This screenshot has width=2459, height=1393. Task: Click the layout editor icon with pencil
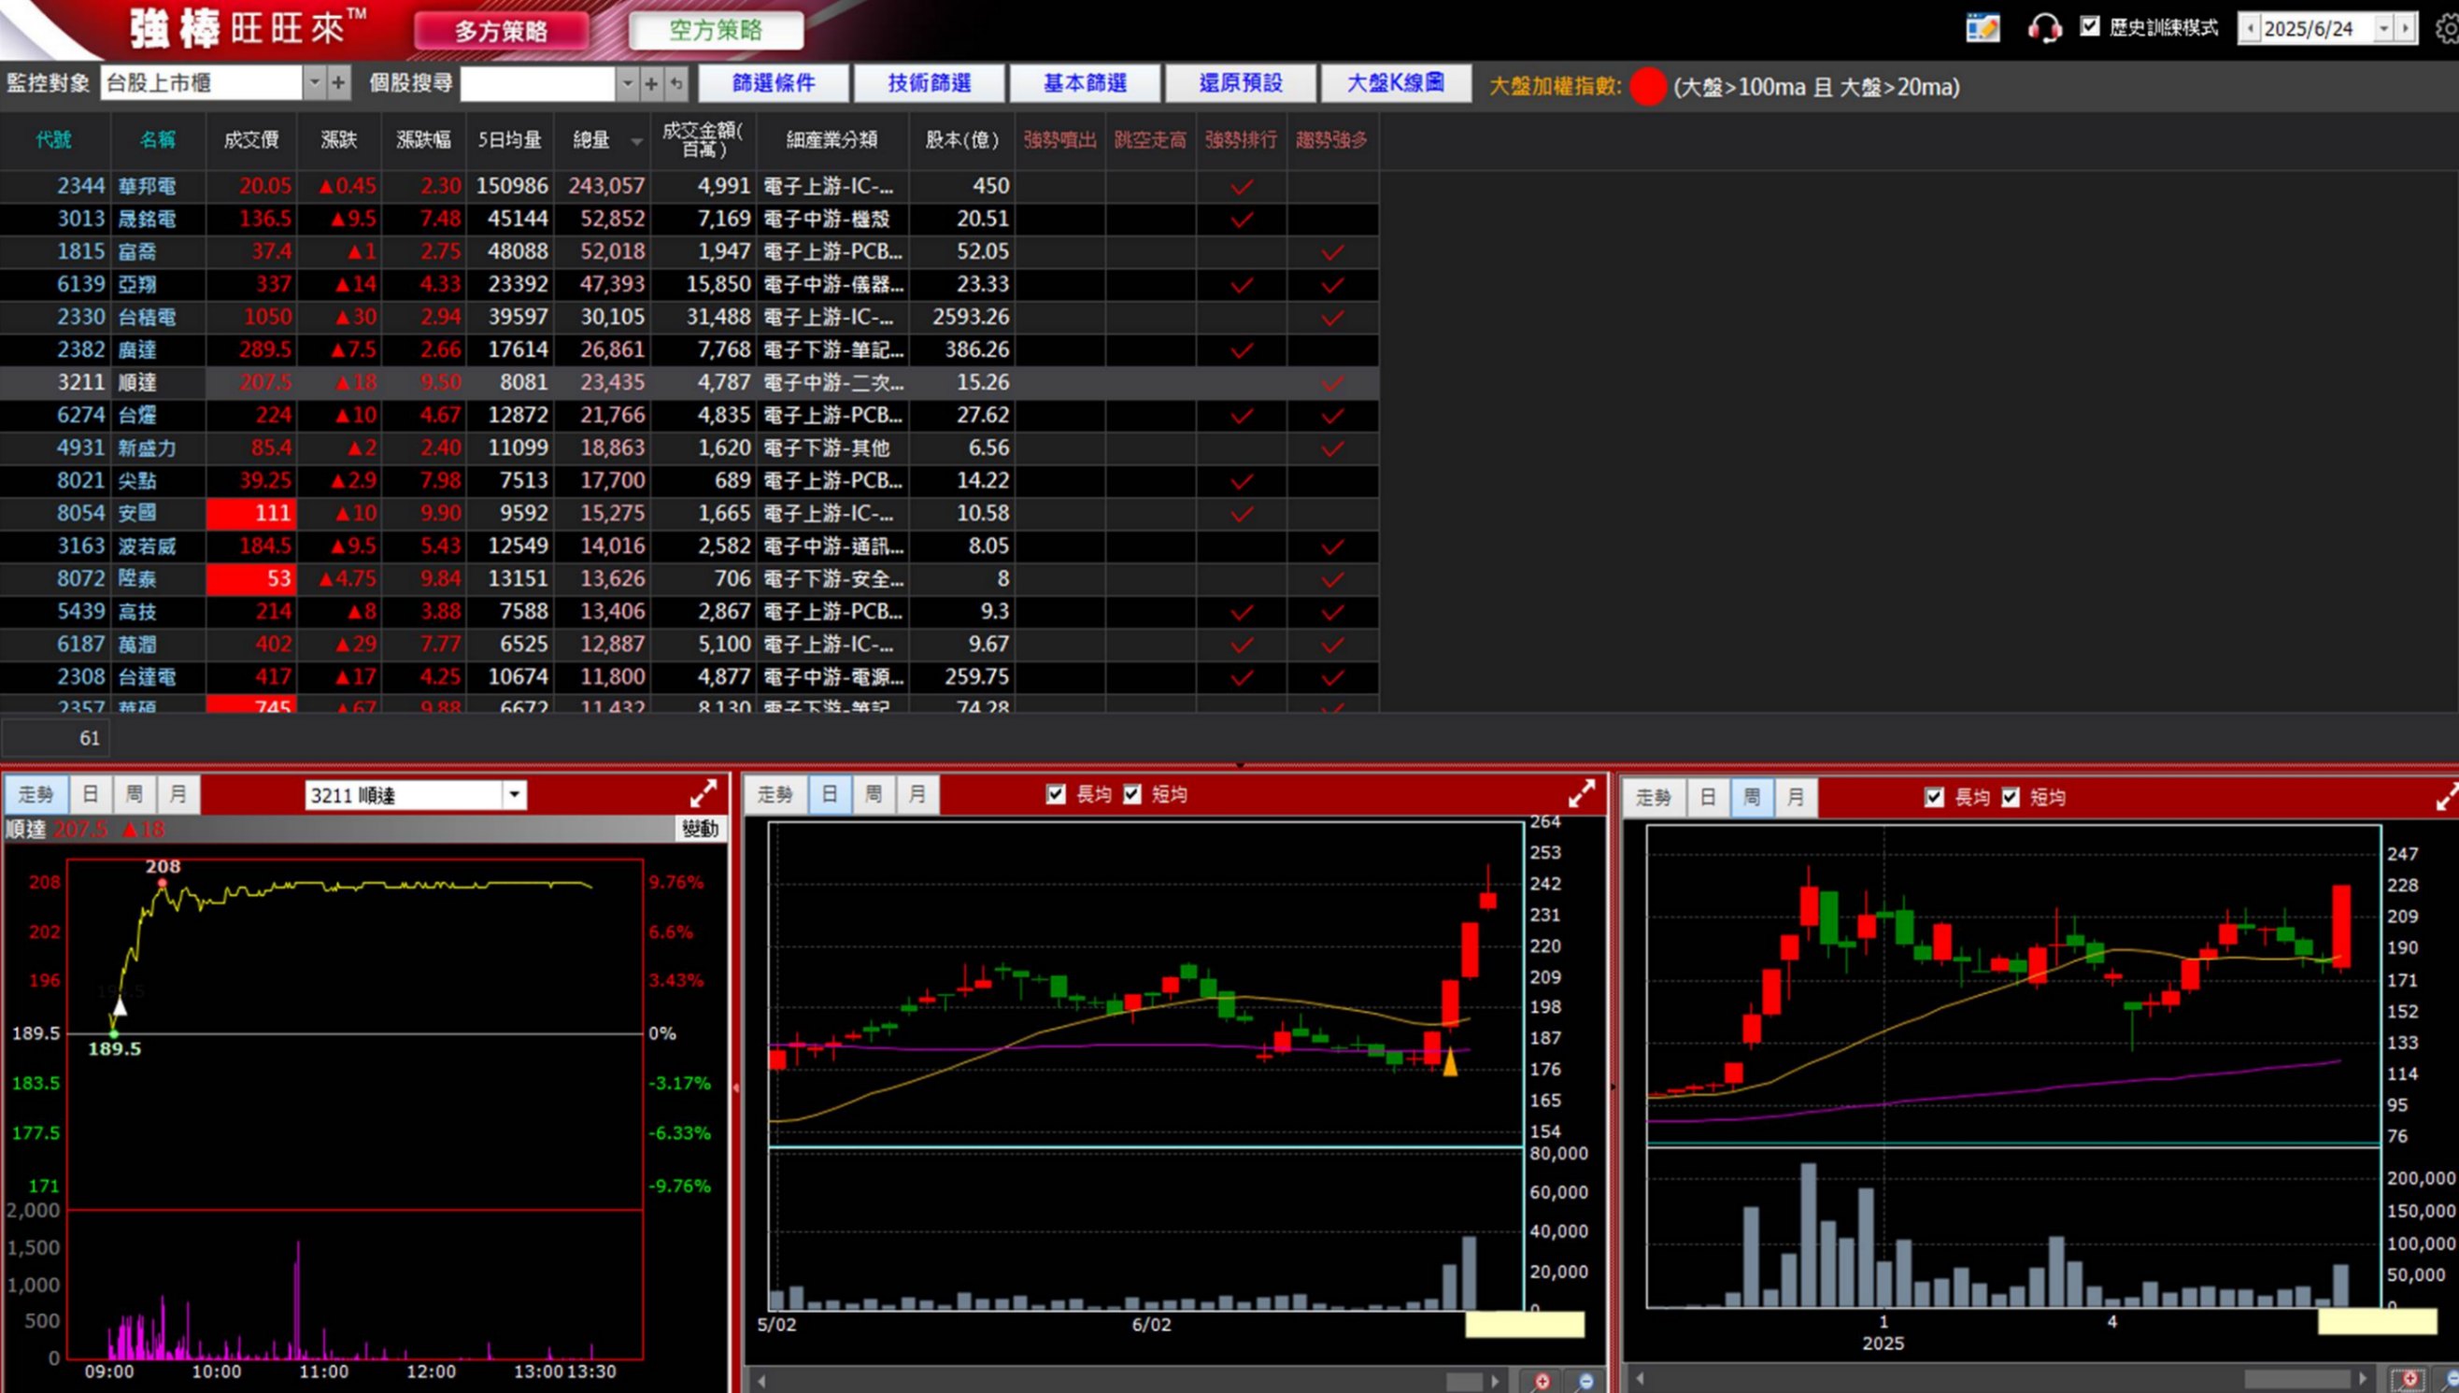click(1982, 28)
